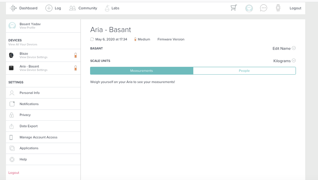Click View Profile under Basant Yadav

(x=27, y=28)
